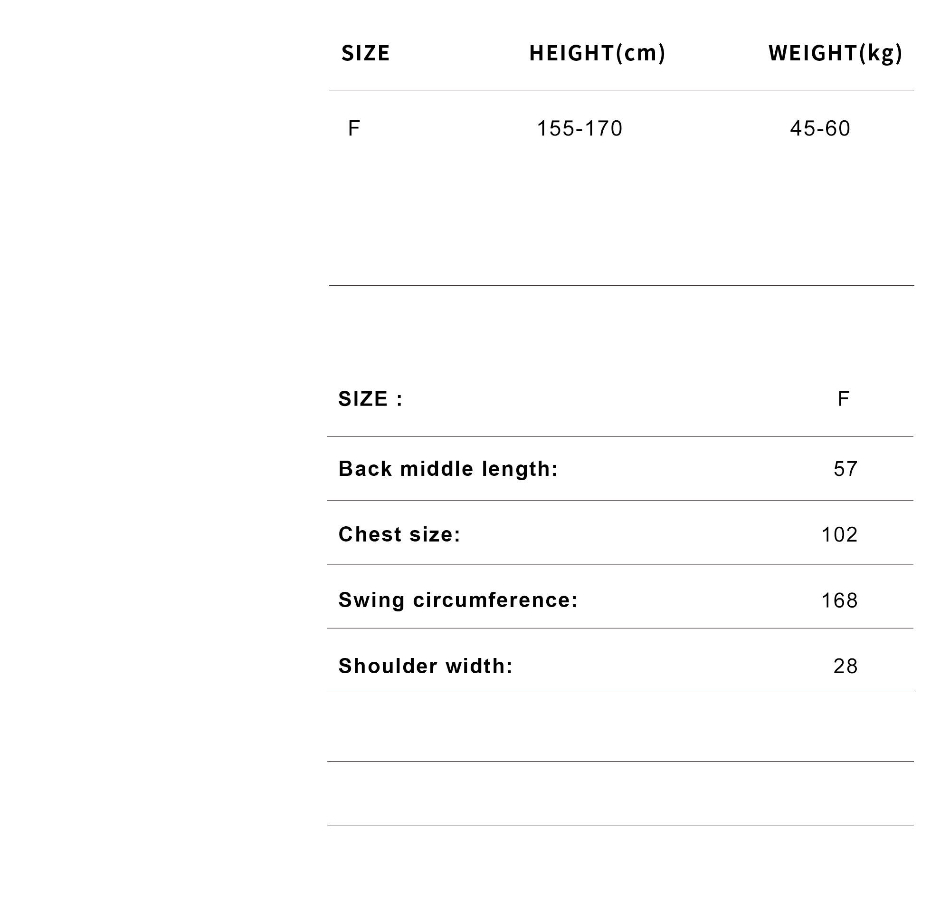Select size F under the SIZE header

pyautogui.click(x=353, y=128)
